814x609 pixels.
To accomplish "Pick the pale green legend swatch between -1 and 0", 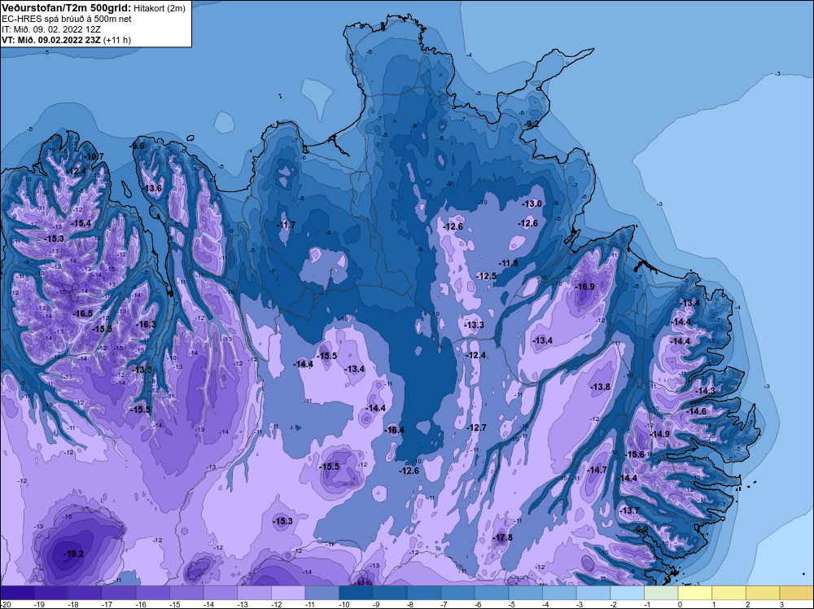I will tap(661, 593).
